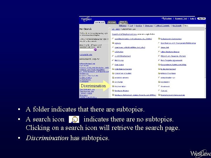The height and width of the screenshot is (158, 211).
Task: Open Table of Contents in navigation bar
Action: pos(162,25)
